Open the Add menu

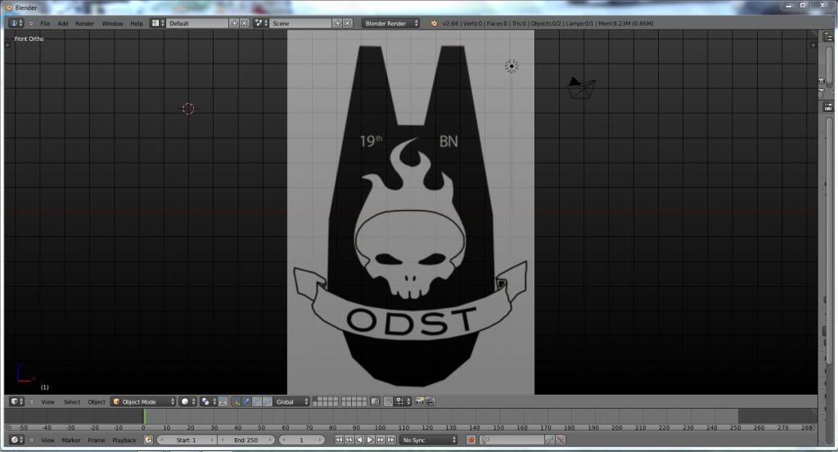point(62,24)
